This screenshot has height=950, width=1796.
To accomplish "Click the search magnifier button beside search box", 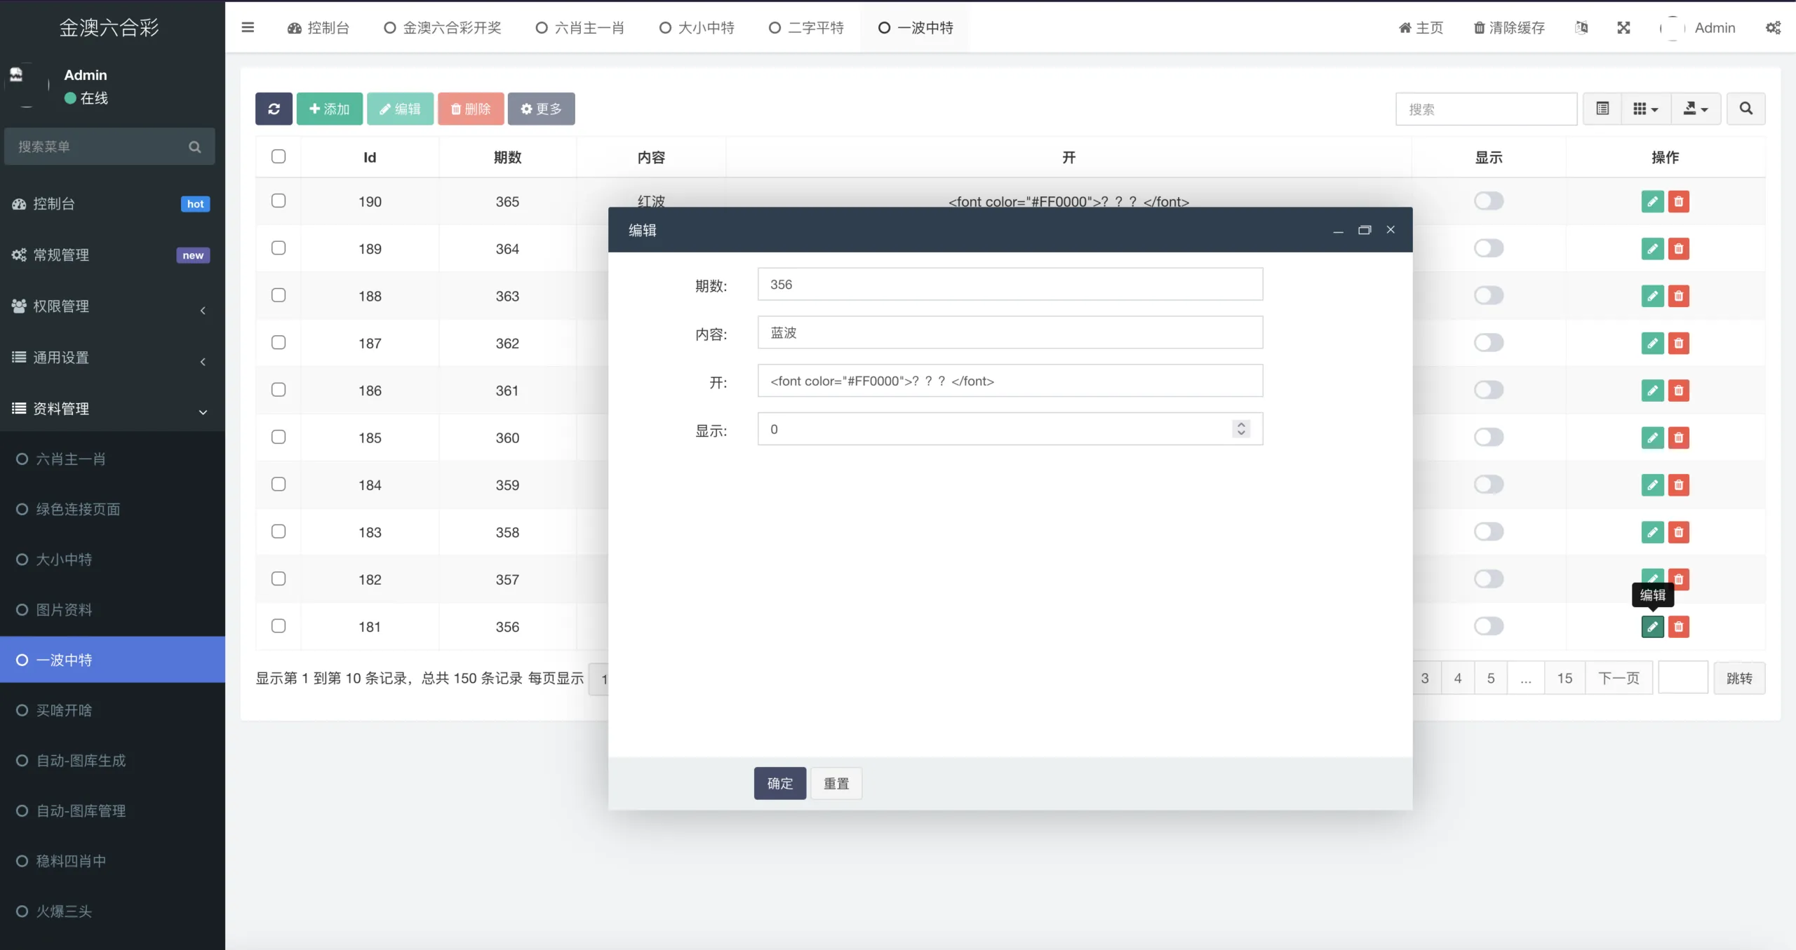I will pyautogui.click(x=1745, y=109).
